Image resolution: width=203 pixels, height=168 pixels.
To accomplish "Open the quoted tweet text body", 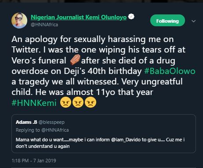I will [100, 143].
